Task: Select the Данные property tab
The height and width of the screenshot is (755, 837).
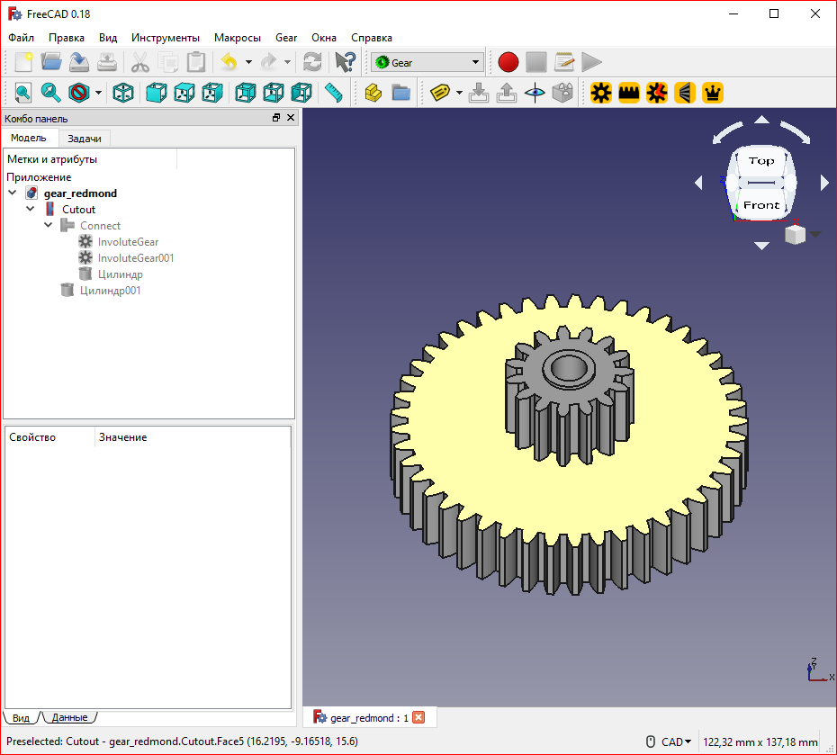Action: (x=69, y=717)
